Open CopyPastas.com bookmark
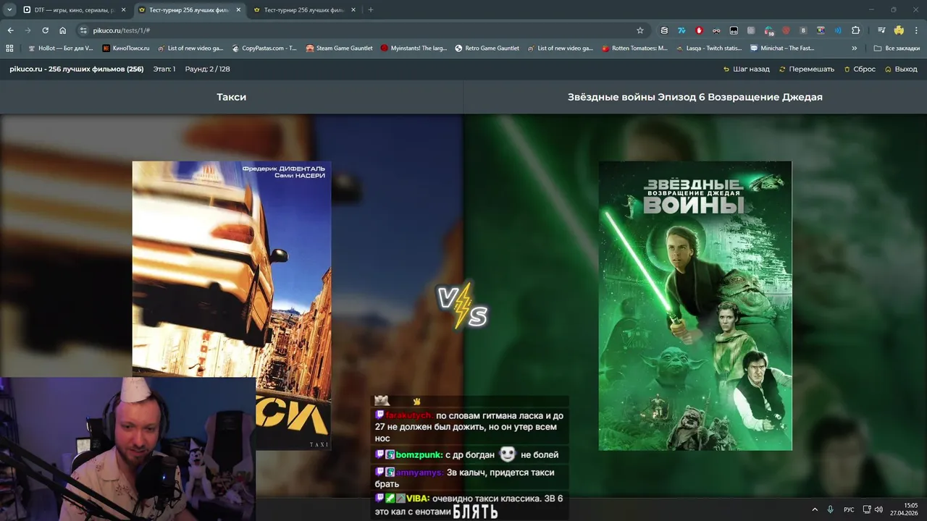 [264, 48]
